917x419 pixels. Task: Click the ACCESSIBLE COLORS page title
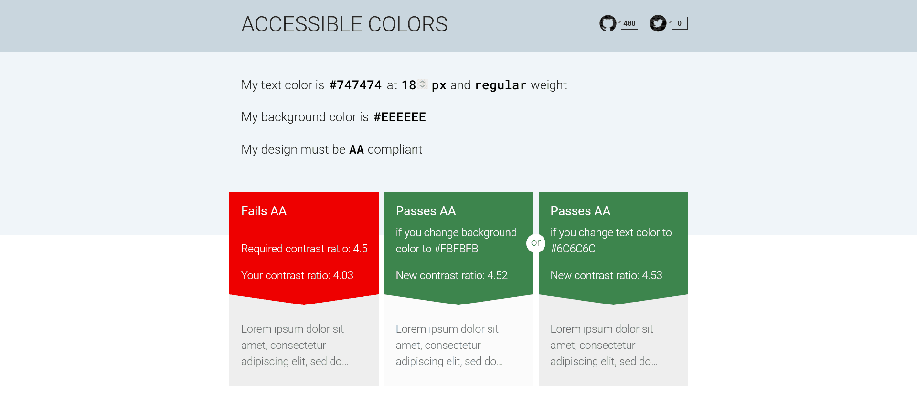point(344,24)
